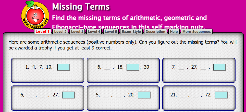Click the Transum apple logo
The image size is (246, 112).
35,15
